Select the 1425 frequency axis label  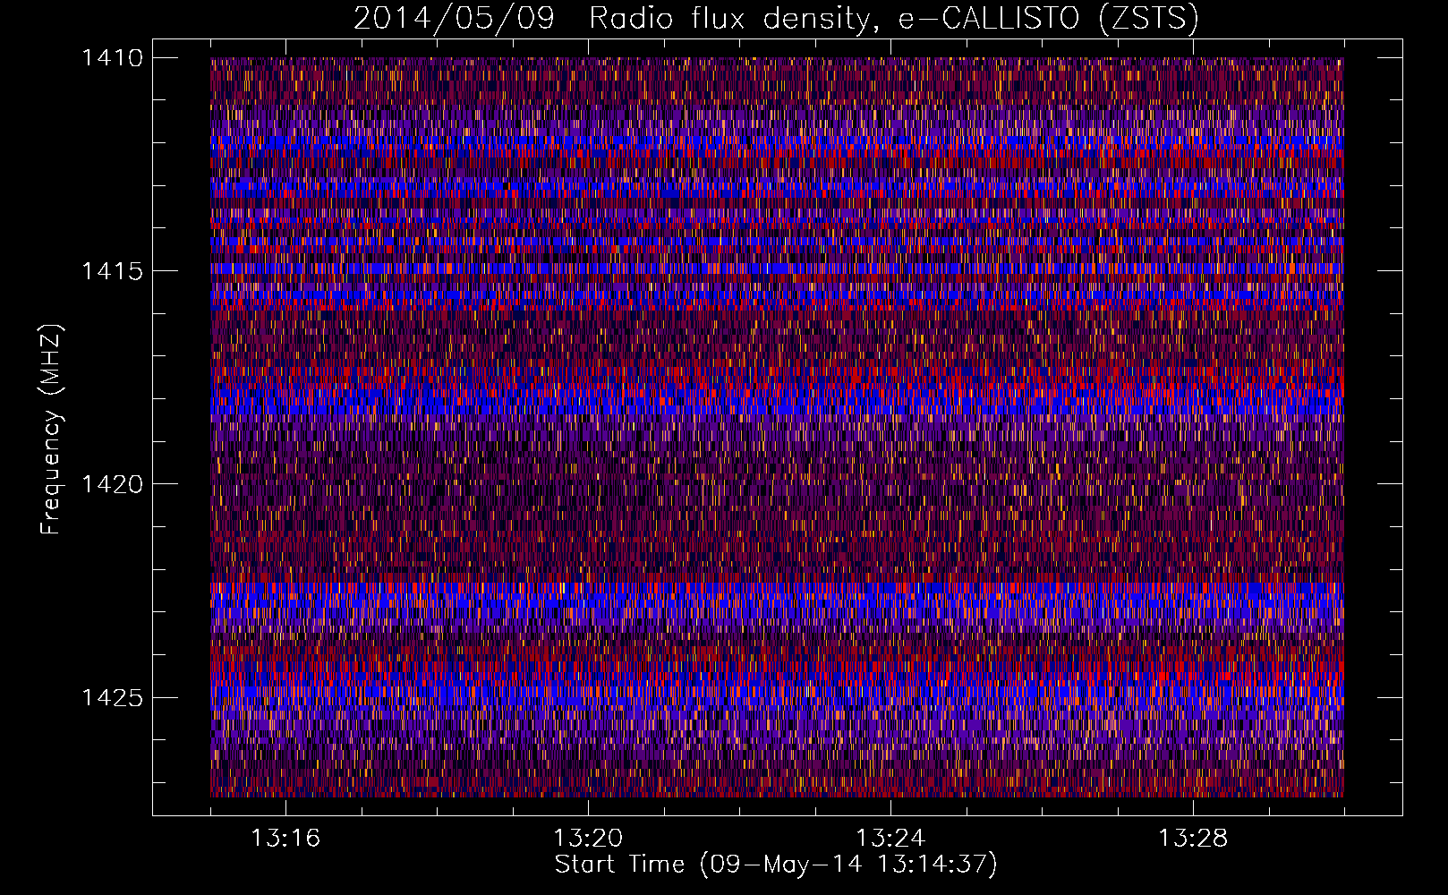pos(111,697)
